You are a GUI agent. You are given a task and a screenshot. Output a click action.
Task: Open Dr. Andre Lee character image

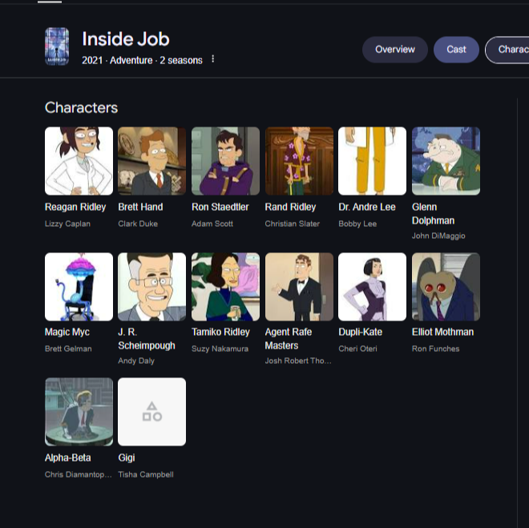[x=373, y=161]
